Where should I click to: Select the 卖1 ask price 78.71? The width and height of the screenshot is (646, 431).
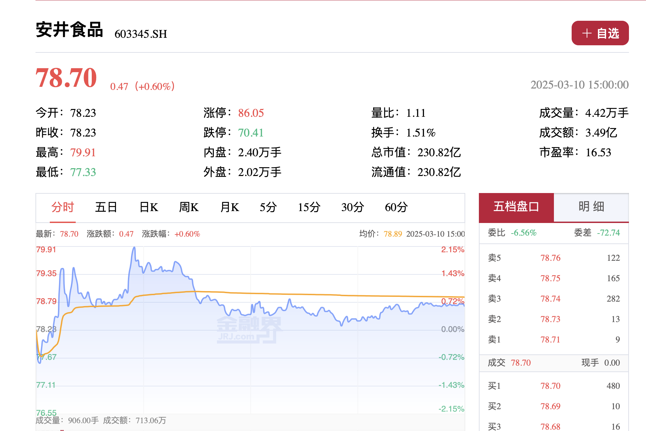tap(550, 339)
